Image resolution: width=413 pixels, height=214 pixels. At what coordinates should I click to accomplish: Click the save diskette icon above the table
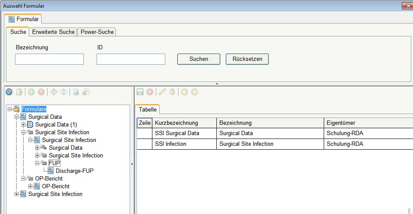(x=140, y=92)
